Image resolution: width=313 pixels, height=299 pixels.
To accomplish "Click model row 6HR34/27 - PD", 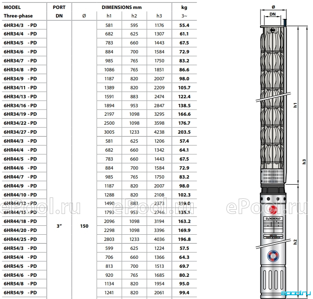I will coord(20,132).
